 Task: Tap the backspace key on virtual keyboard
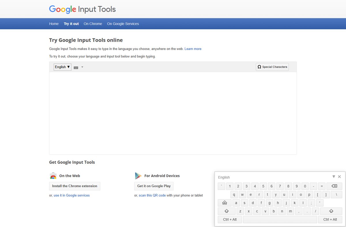(334, 186)
